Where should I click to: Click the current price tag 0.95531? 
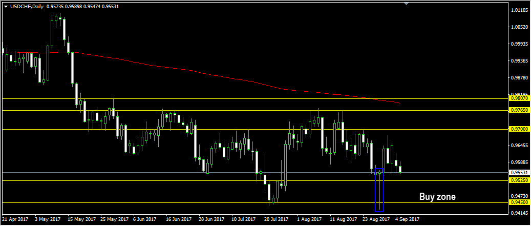520,173
